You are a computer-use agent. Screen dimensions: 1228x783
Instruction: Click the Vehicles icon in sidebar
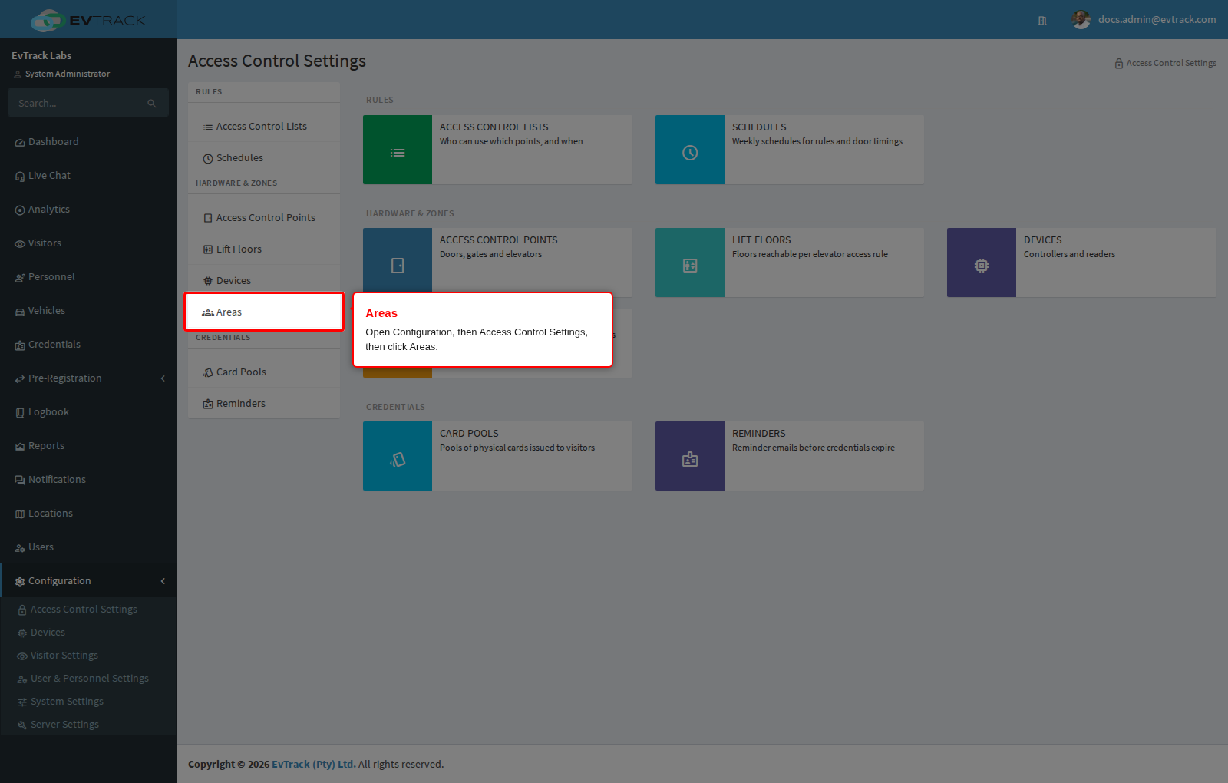click(20, 312)
